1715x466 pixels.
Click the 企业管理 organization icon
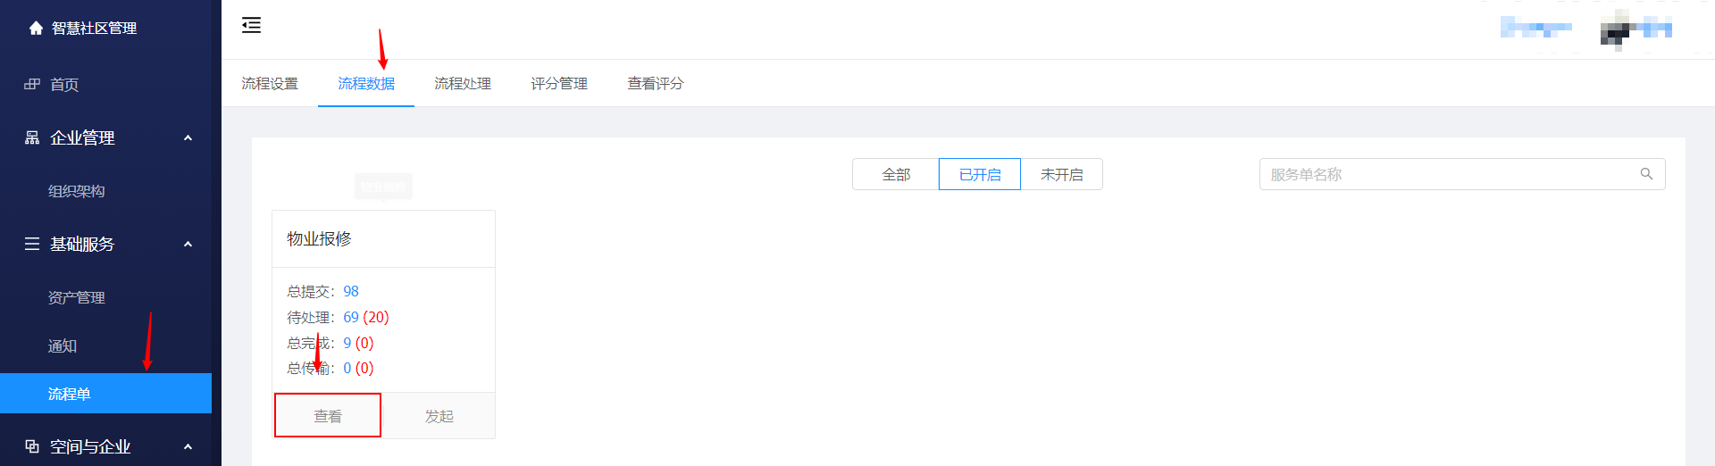pos(32,137)
